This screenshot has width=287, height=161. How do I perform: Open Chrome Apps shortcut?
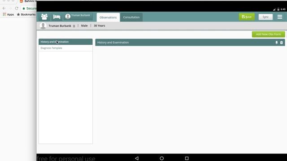click(x=8, y=14)
